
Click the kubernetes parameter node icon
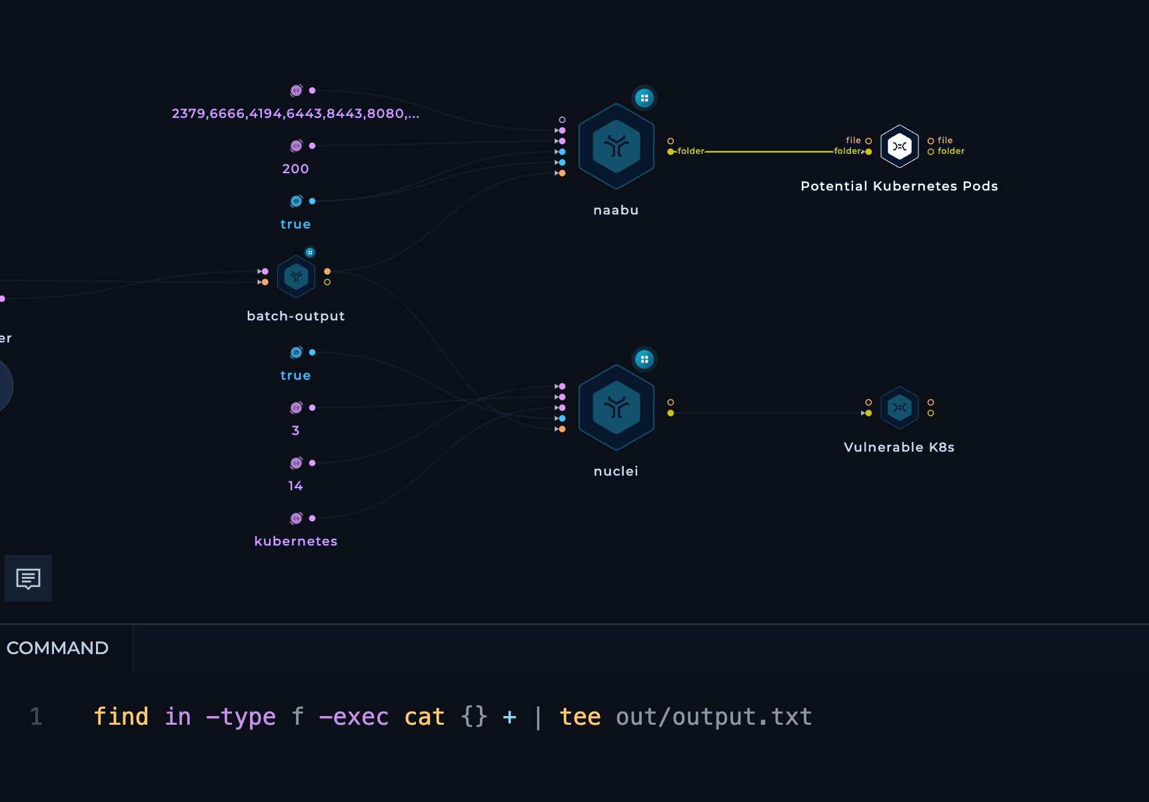[x=297, y=518]
